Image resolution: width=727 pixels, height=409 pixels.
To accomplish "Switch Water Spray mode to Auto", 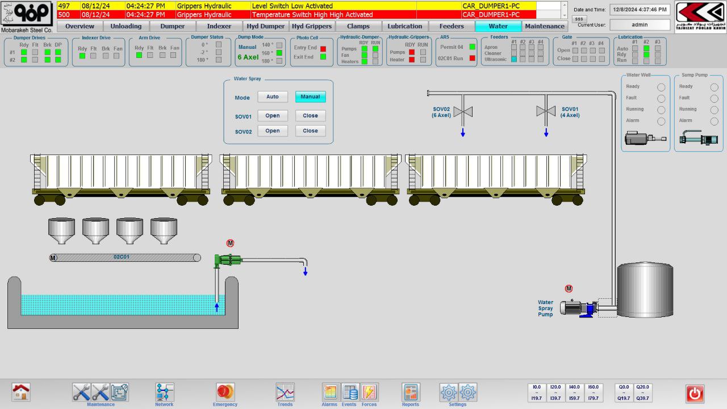I will pyautogui.click(x=273, y=97).
